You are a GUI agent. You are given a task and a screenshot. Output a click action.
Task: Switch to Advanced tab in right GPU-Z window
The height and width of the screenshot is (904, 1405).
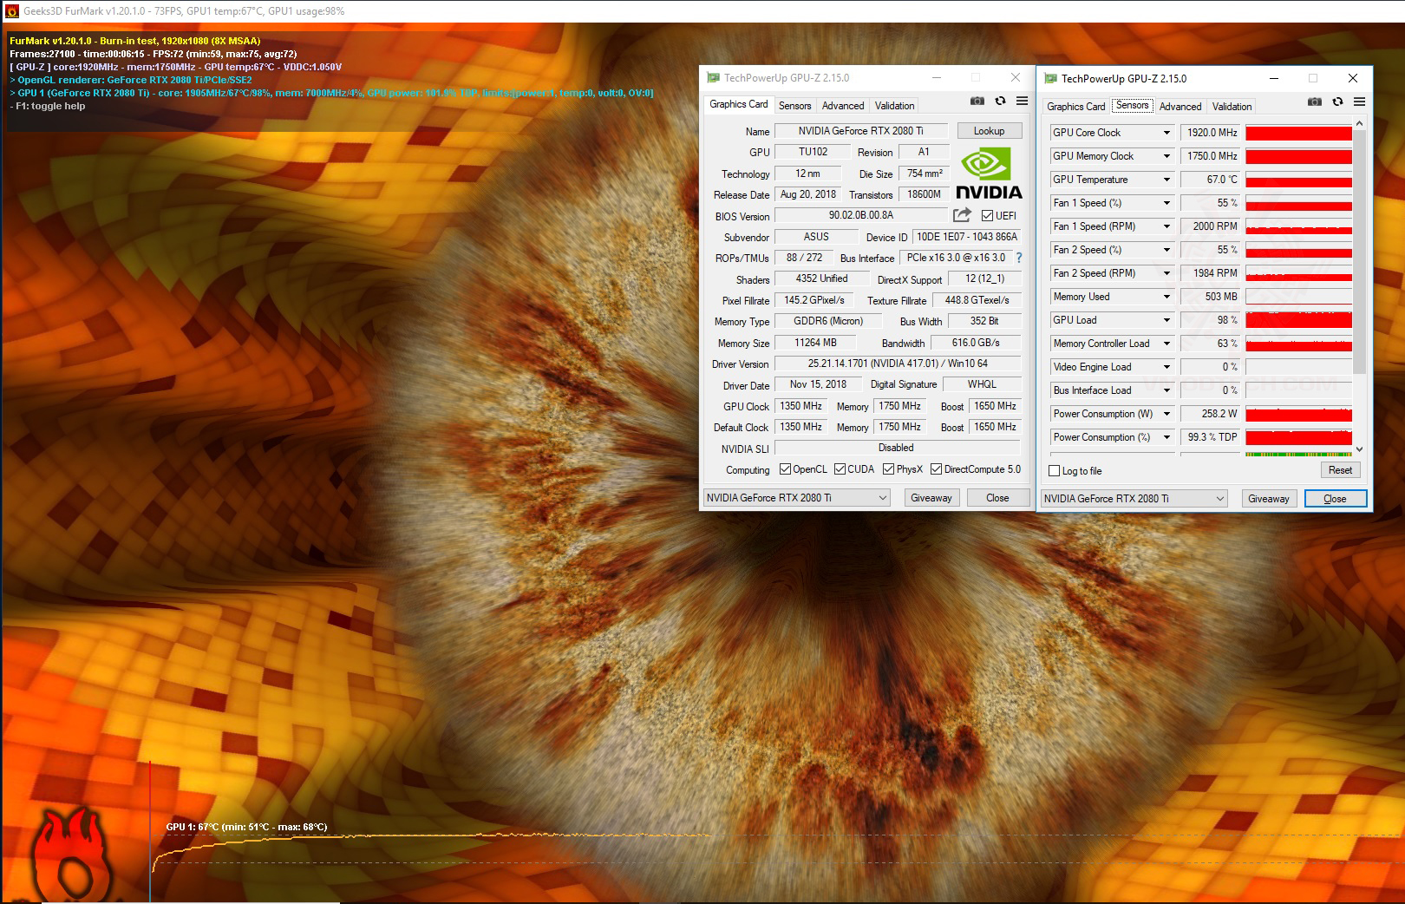tap(1180, 107)
